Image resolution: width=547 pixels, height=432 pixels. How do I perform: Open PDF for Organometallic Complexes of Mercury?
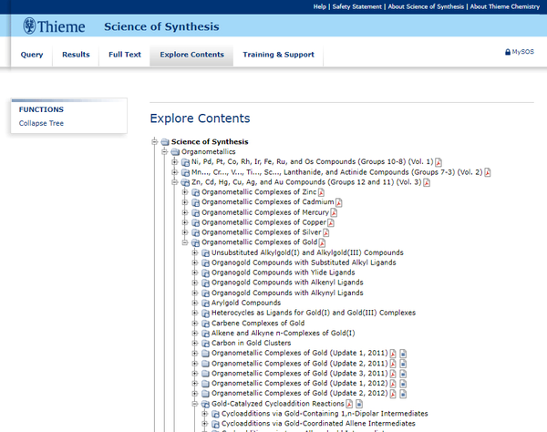(x=334, y=212)
